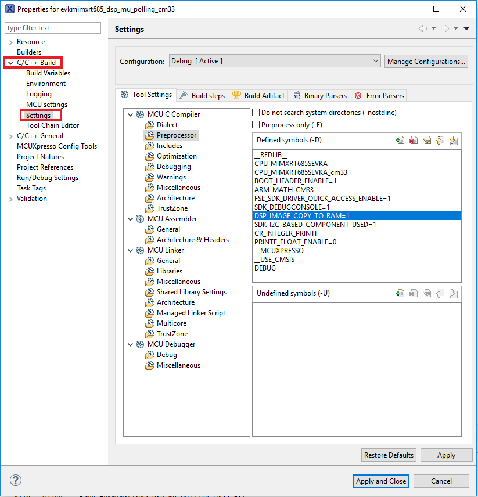Enable Do not search system directories
Viewport: 478px width, 497px height.
click(x=256, y=112)
